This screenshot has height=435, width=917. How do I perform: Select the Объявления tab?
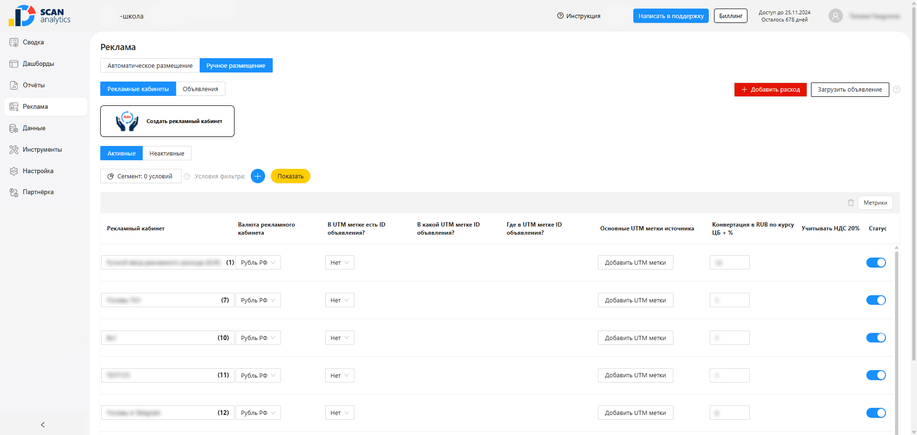coord(201,89)
